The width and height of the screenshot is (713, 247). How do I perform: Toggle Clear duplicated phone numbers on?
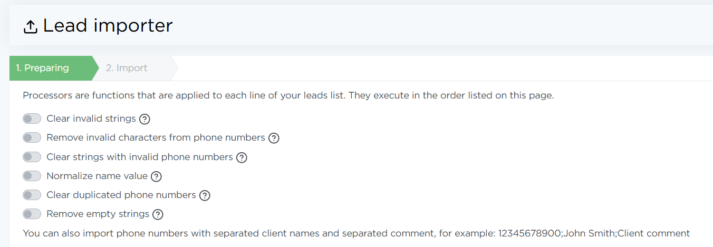click(x=32, y=195)
